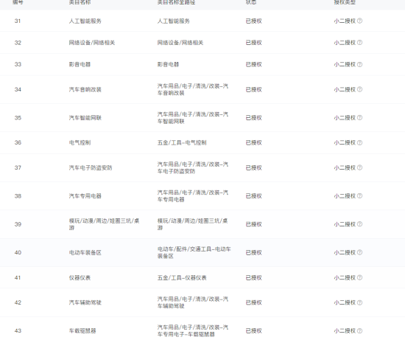405x340 pixels.
Task: Click help icon beside 小二授权 in row 32
Action: click(x=359, y=43)
